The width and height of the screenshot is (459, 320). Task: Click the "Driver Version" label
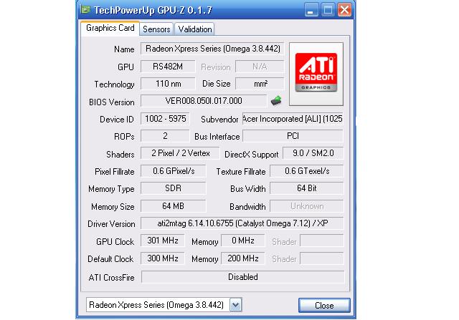tap(111, 224)
